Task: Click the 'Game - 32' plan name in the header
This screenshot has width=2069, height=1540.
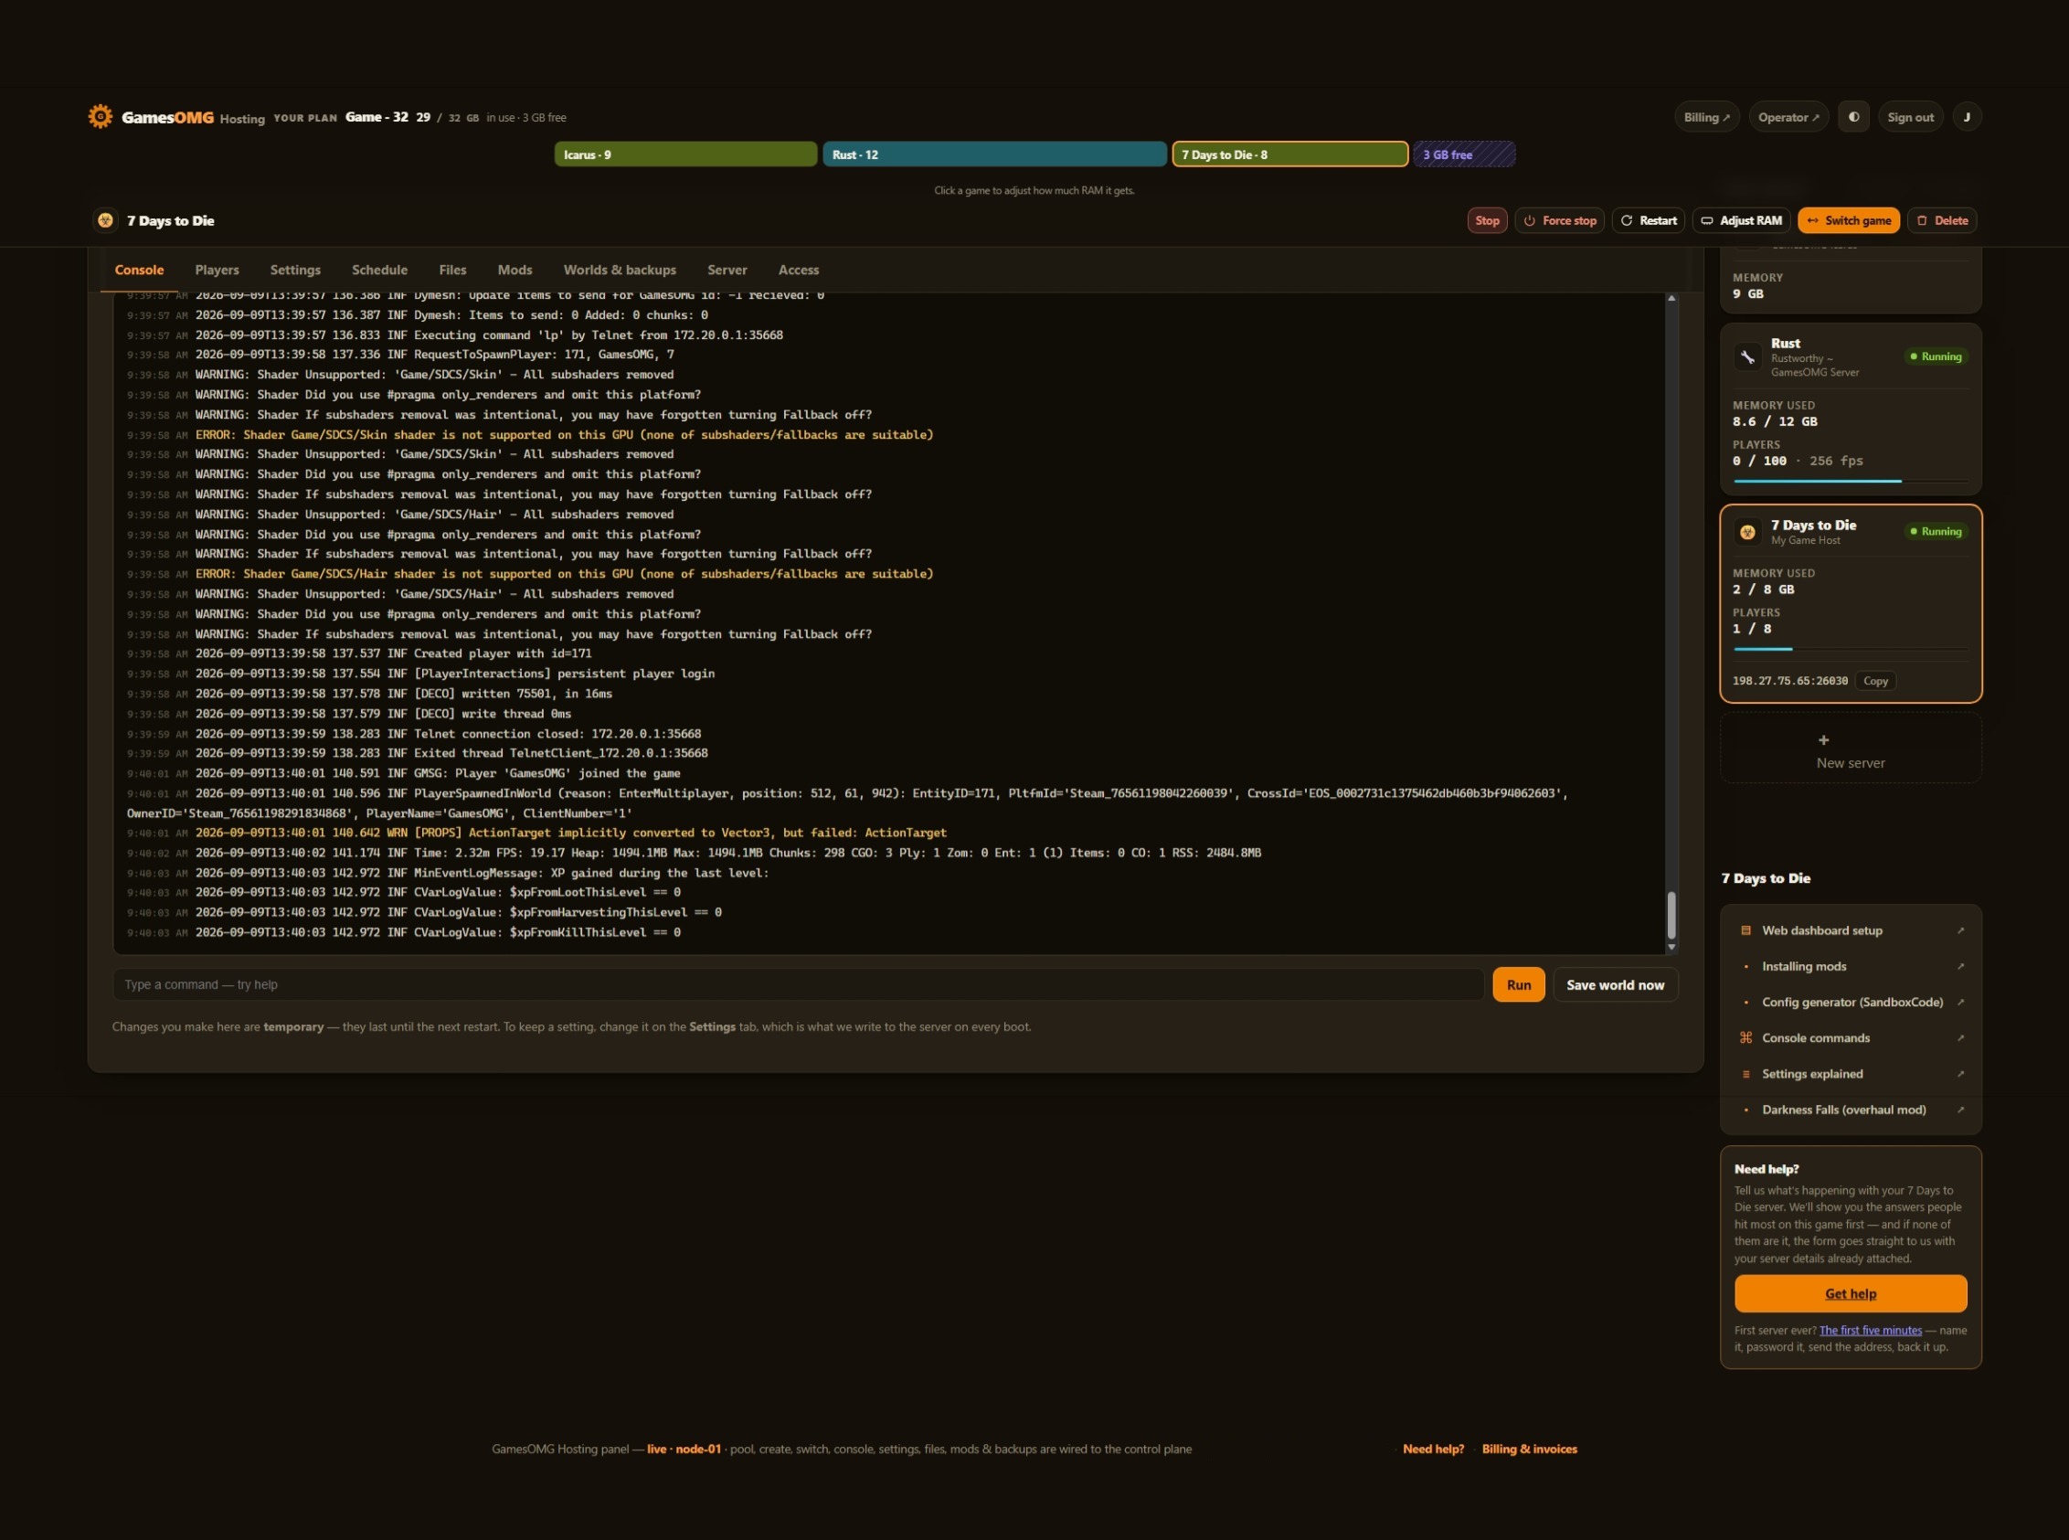Action: pos(377,116)
